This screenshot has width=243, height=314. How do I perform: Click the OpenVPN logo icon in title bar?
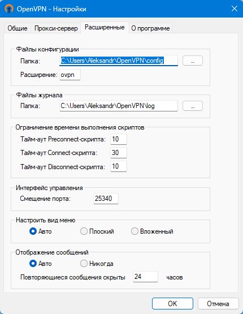9,8
